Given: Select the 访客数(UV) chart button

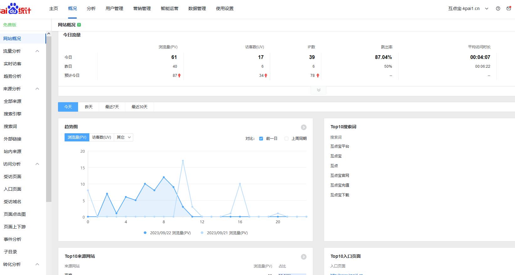Looking at the screenshot, I should click(x=102, y=137).
